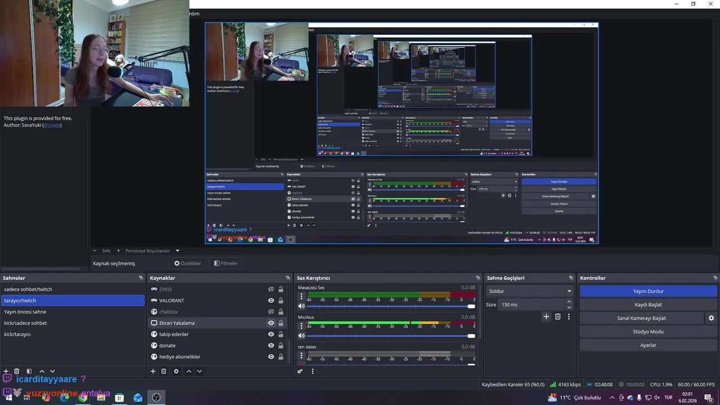720x405 pixels.
Task: Undock the Ses Karıştırıcı panel
Action: (478, 278)
